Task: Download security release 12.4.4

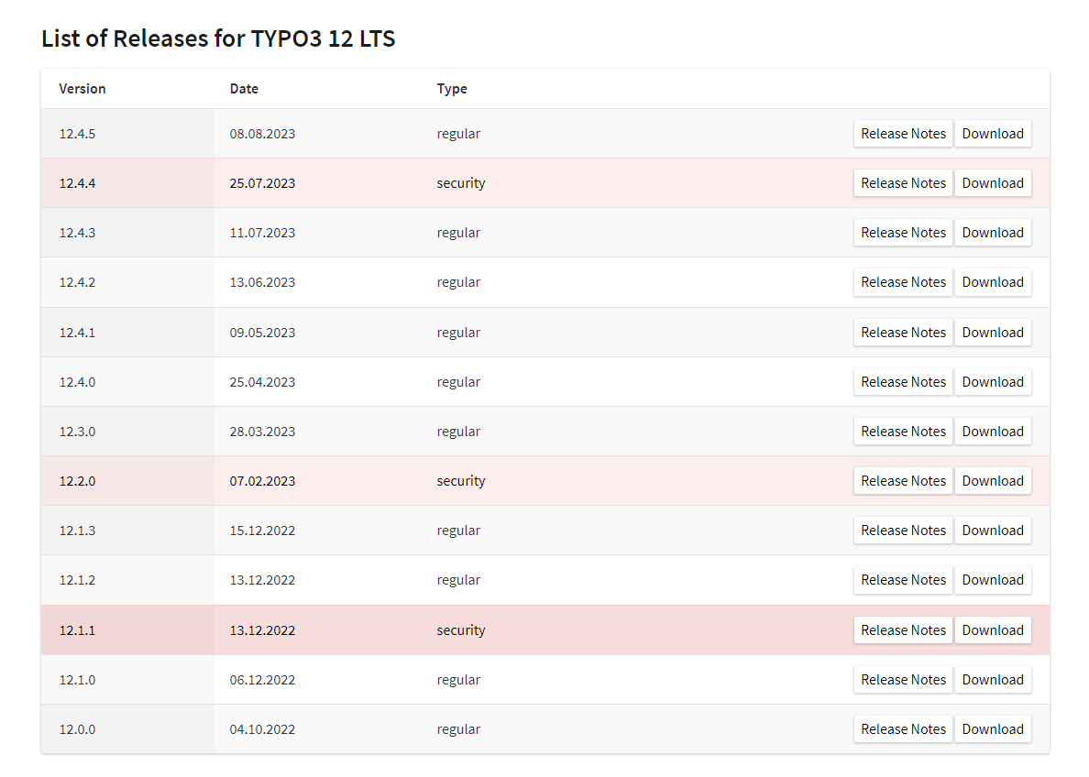Action: (x=993, y=183)
